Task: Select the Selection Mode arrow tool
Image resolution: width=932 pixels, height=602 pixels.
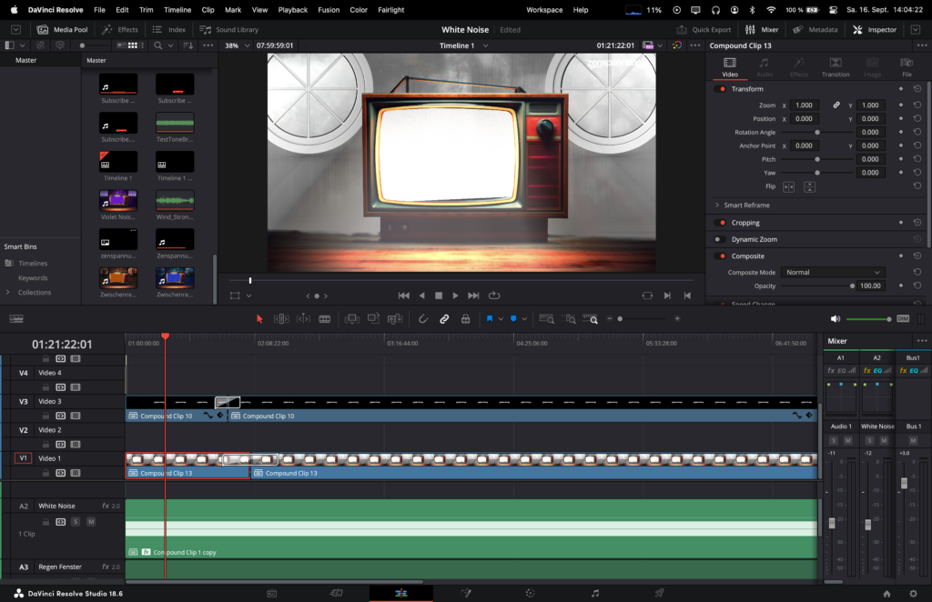Action: (259, 319)
